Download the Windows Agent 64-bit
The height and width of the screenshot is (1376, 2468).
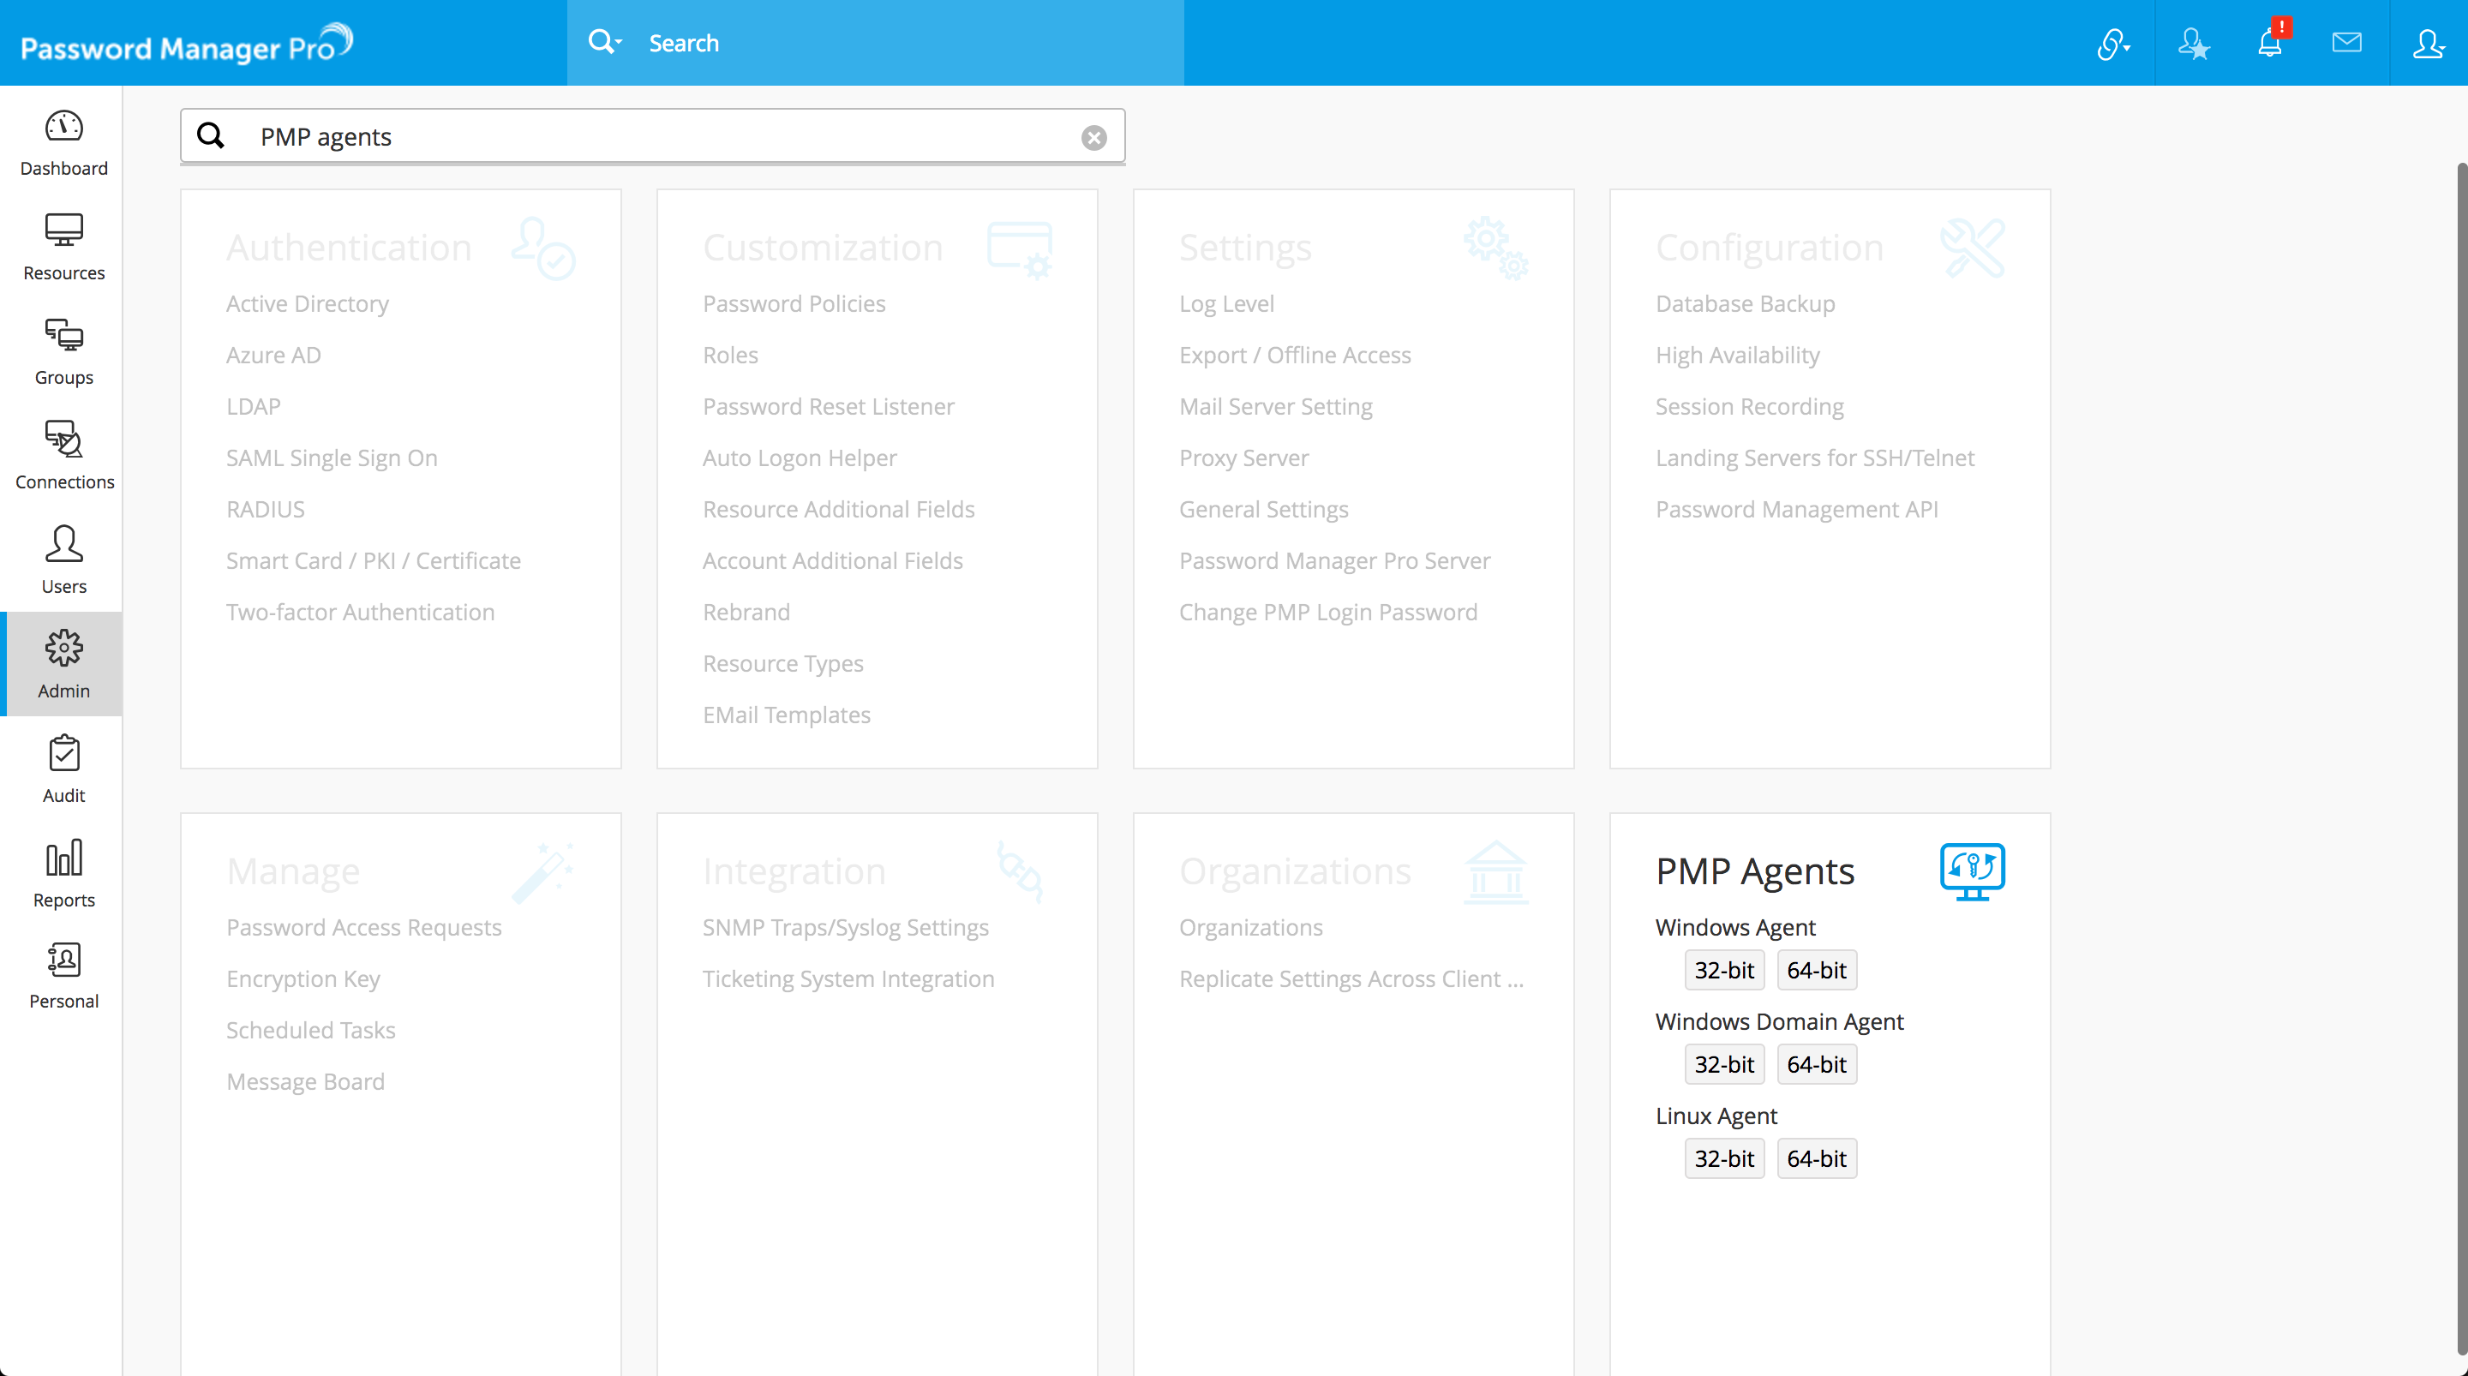click(x=1816, y=970)
